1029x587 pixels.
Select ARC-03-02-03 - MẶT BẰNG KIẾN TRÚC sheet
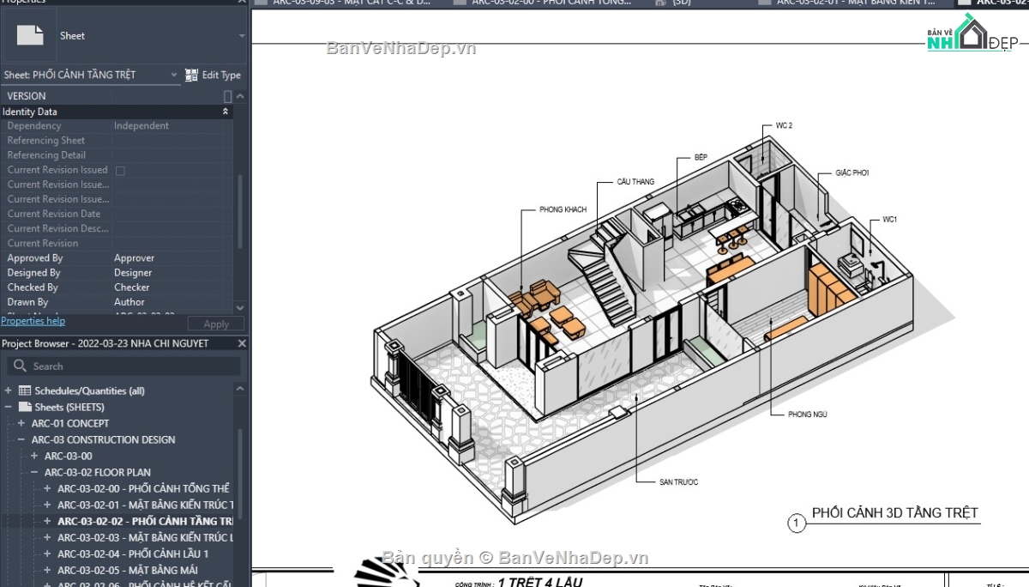tap(145, 537)
